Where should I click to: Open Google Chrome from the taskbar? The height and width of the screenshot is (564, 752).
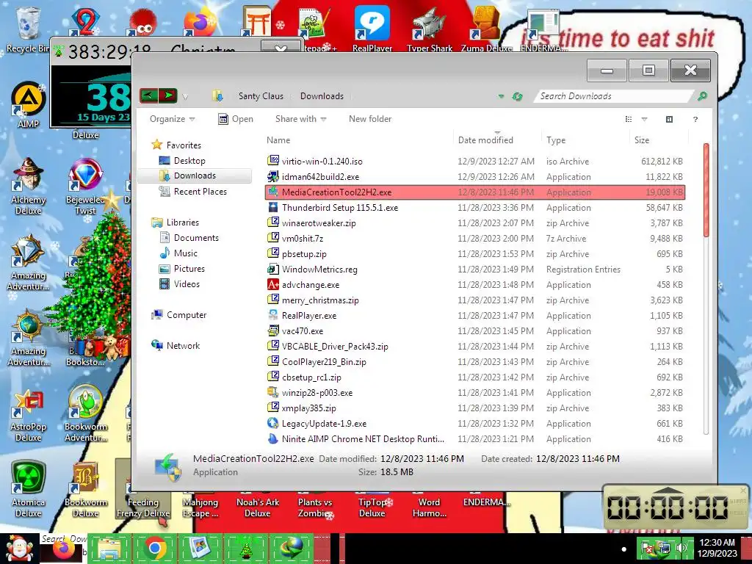pos(155,549)
